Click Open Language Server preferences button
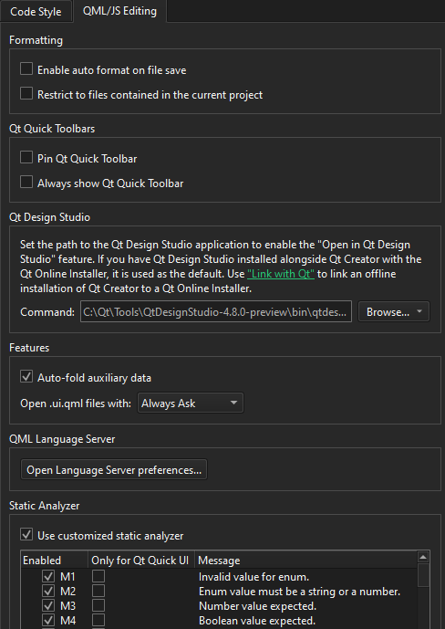The image size is (445, 629). click(x=114, y=470)
